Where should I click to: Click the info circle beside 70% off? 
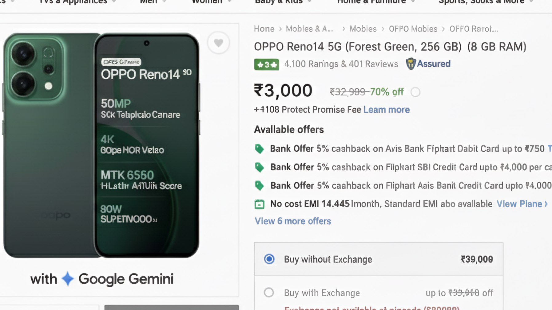415,92
